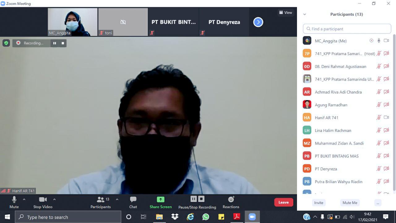The width and height of the screenshot is (396, 223).
Task: Open the View layout menu
Action: pyautogui.click(x=286, y=13)
